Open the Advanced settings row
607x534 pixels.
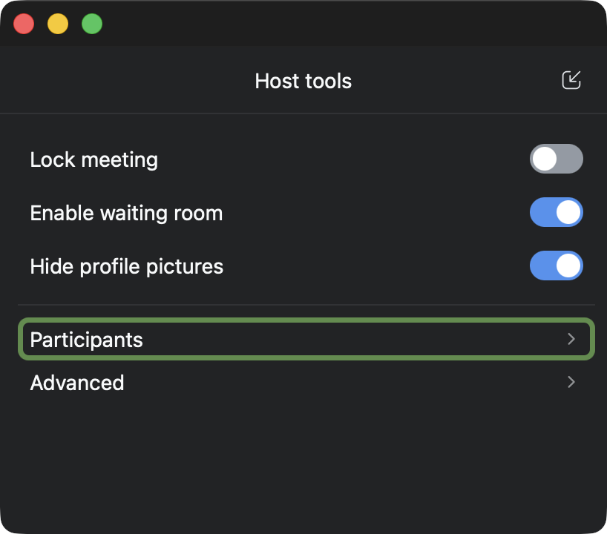click(x=304, y=382)
